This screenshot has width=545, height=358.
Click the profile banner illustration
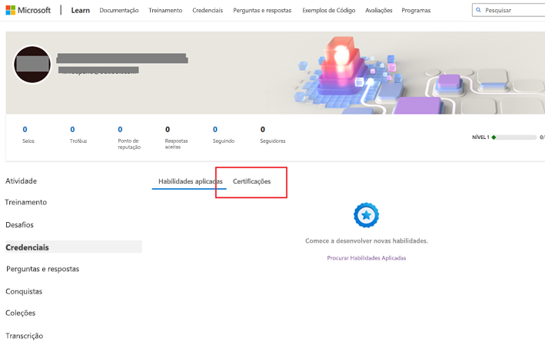coord(417,75)
